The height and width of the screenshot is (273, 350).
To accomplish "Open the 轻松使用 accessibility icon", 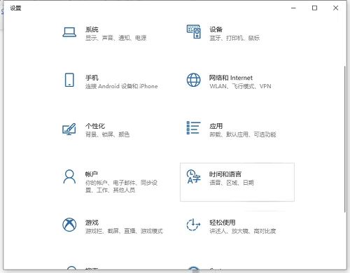I will click(193, 225).
